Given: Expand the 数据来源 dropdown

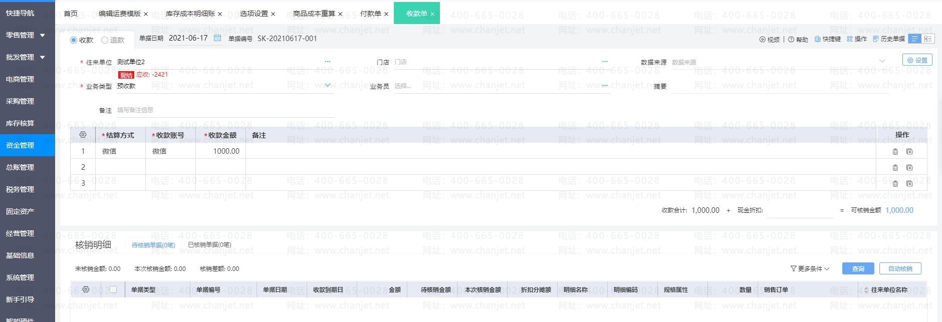Looking at the screenshot, I should point(882,62).
